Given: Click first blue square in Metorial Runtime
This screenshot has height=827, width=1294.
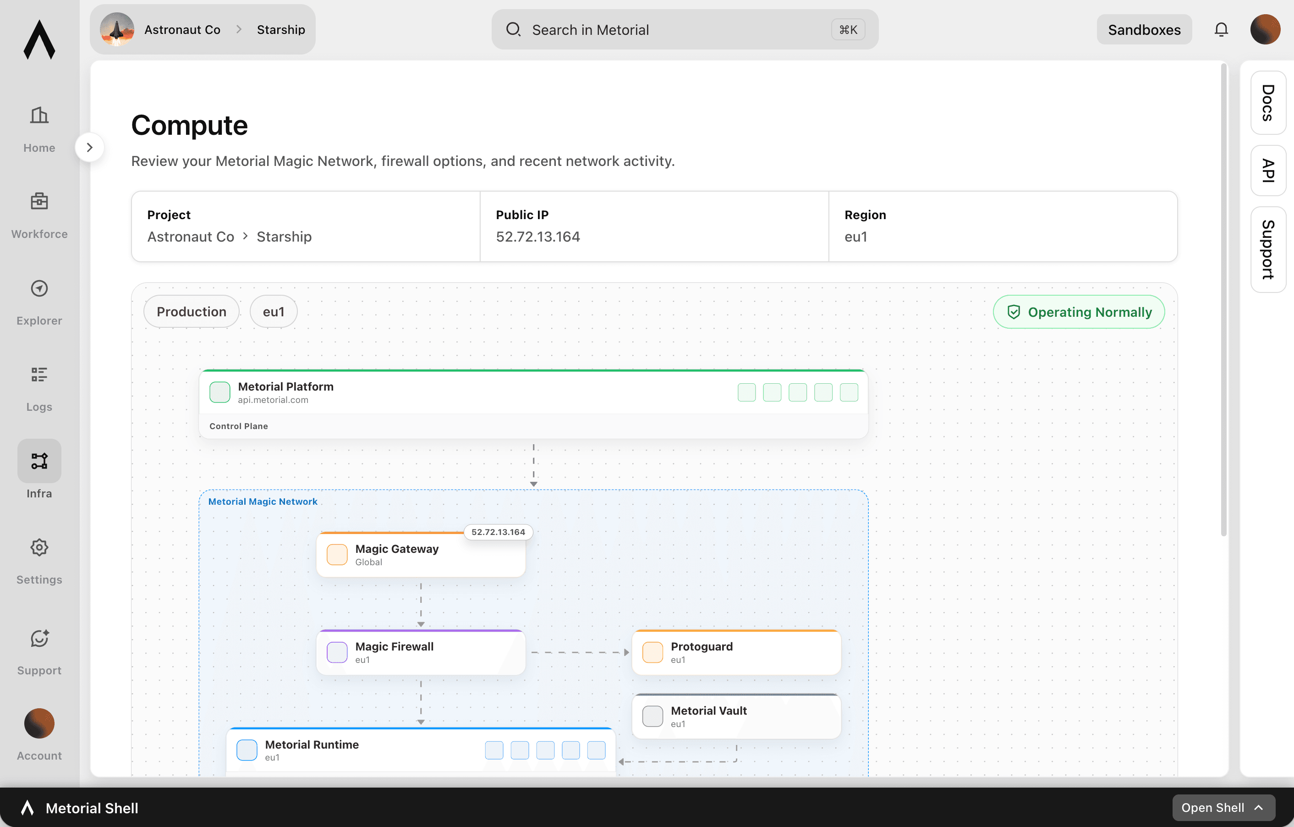Looking at the screenshot, I should [494, 750].
